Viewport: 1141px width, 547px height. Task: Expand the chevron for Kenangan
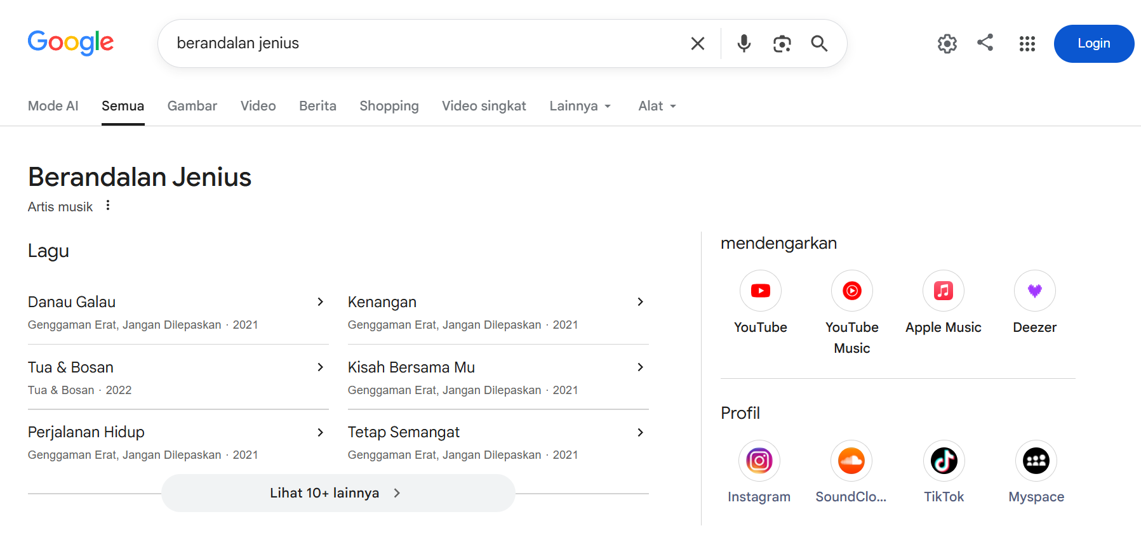pyautogui.click(x=641, y=302)
